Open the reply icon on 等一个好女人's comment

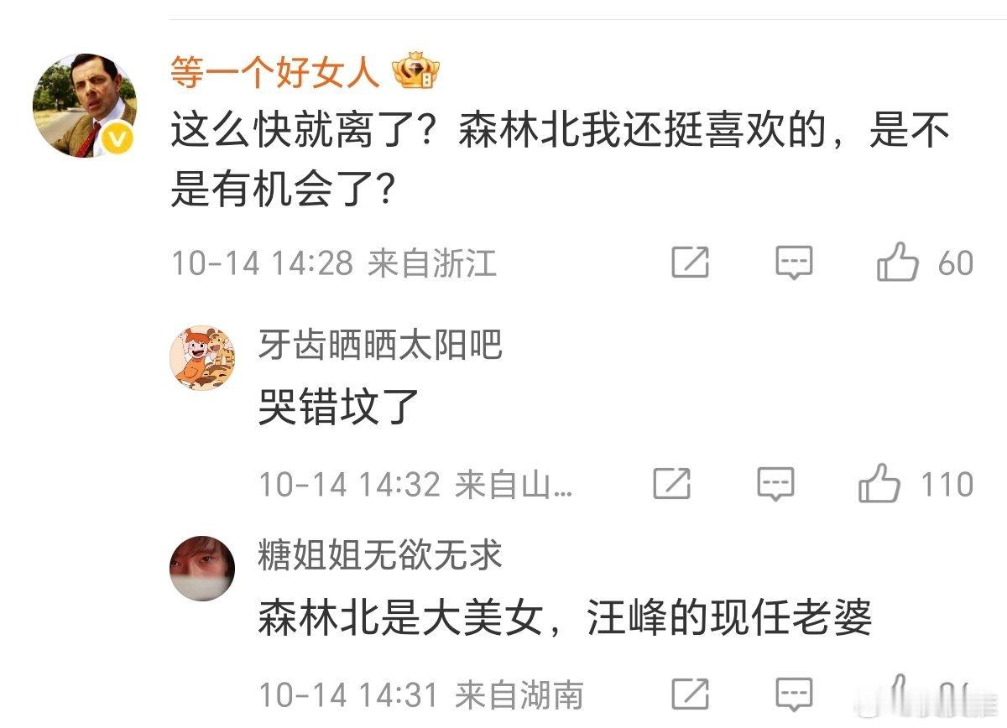point(793,263)
